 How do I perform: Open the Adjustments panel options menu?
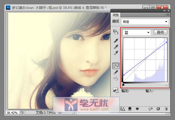coord(167,15)
